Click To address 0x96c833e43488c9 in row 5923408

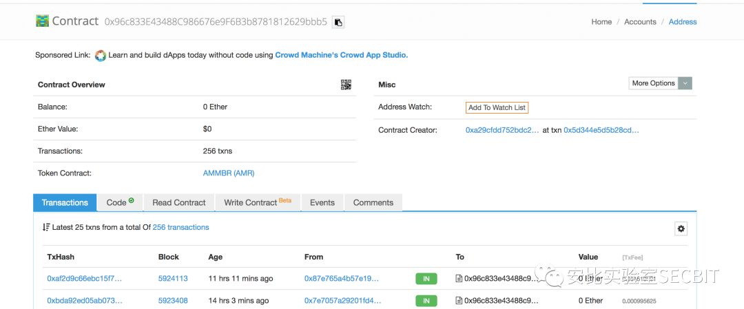coord(501,301)
